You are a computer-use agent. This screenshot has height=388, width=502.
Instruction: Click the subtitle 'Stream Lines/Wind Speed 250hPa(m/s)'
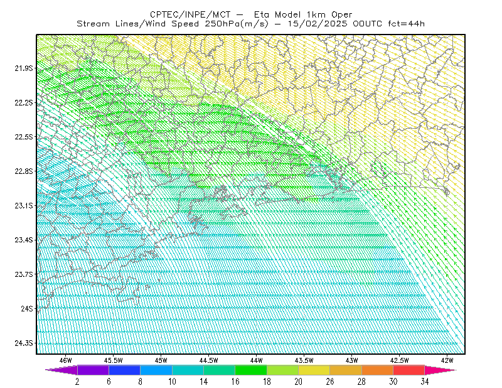(173, 24)
